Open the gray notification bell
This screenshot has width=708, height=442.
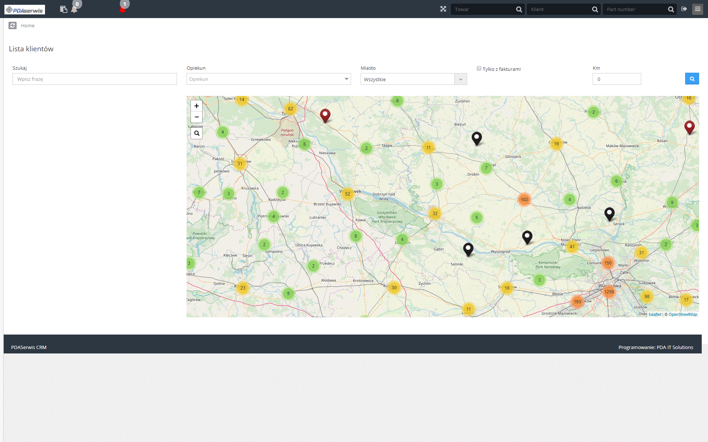pos(74,9)
